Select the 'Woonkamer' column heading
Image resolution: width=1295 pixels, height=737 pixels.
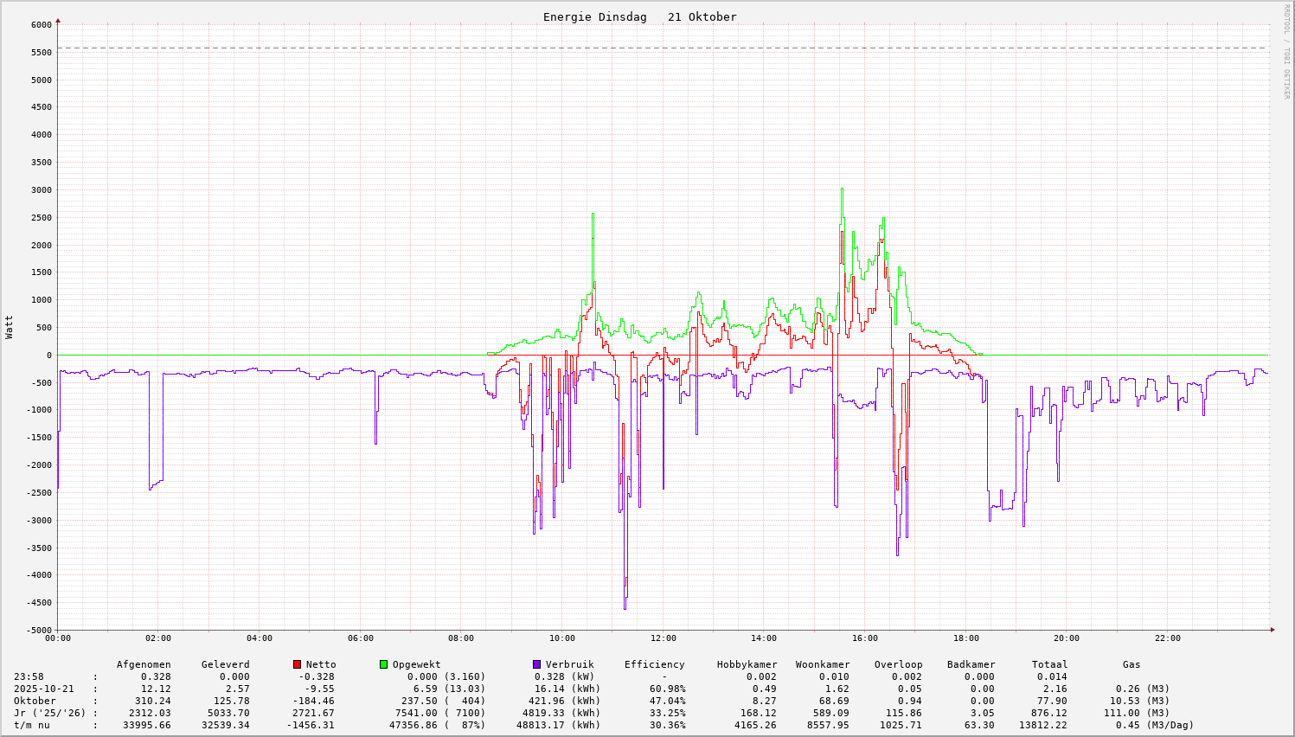(x=822, y=664)
